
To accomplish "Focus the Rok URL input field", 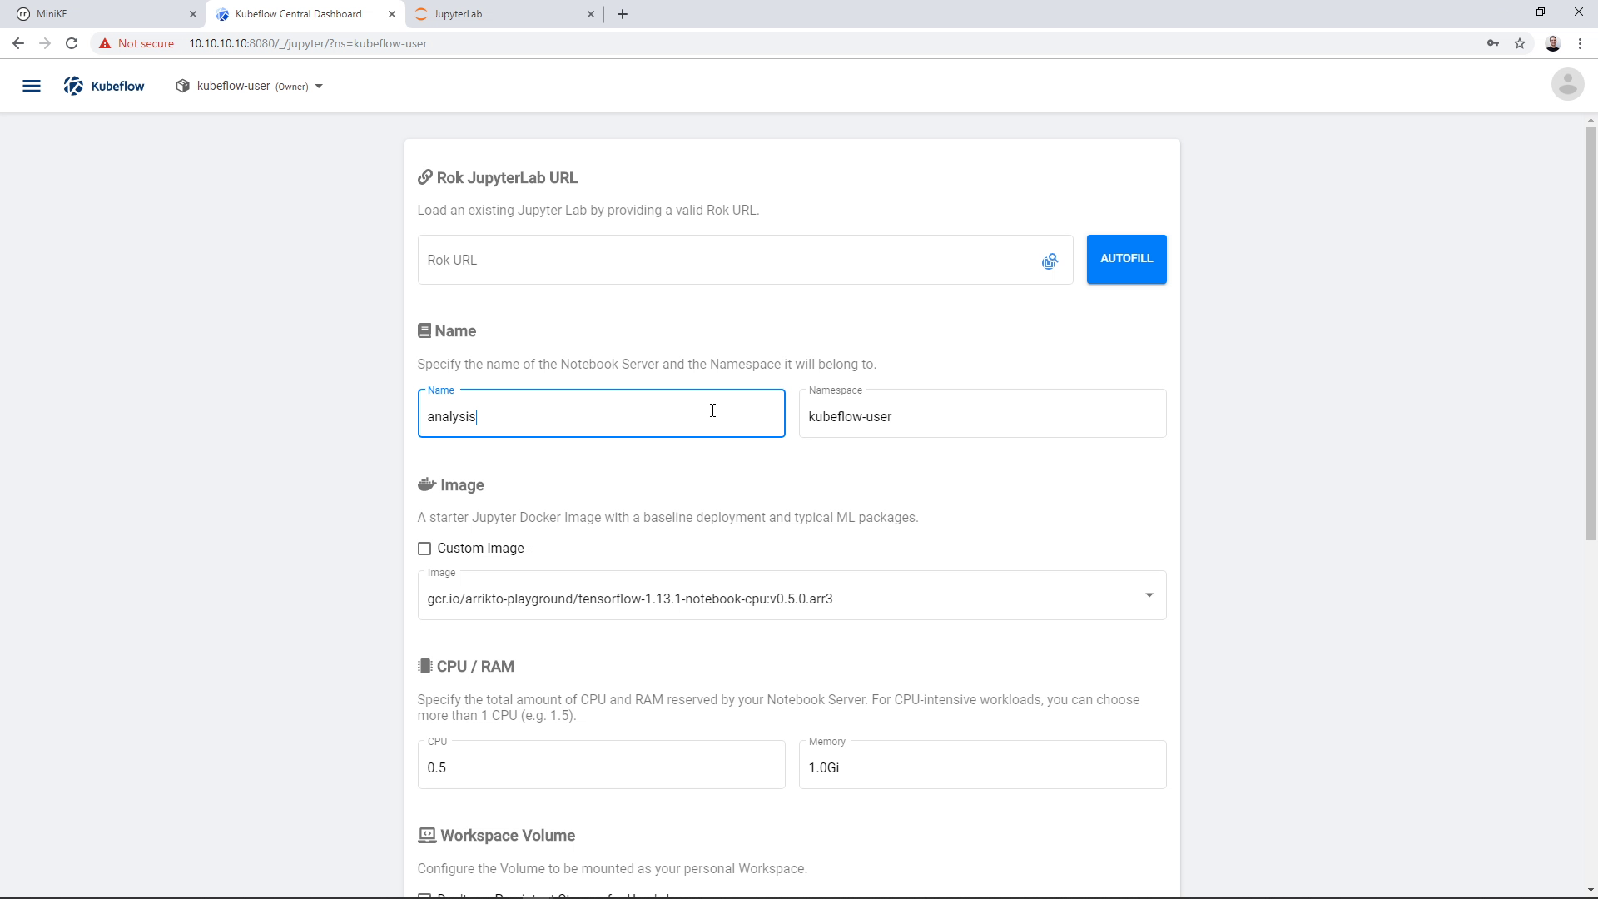I will 745,260.
